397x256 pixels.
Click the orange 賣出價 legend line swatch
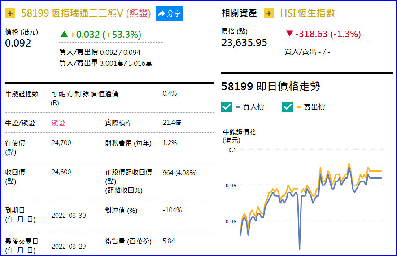[299, 107]
